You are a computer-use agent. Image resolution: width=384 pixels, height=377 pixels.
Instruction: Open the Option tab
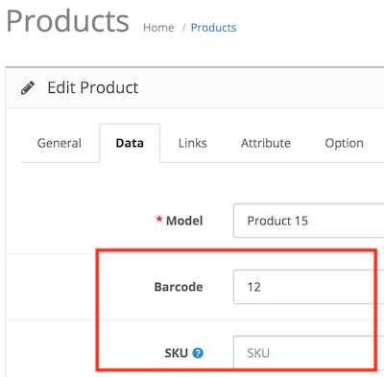pyautogui.click(x=344, y=143)
